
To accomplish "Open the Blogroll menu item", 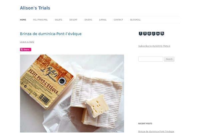I will click(x=135, y=20).
